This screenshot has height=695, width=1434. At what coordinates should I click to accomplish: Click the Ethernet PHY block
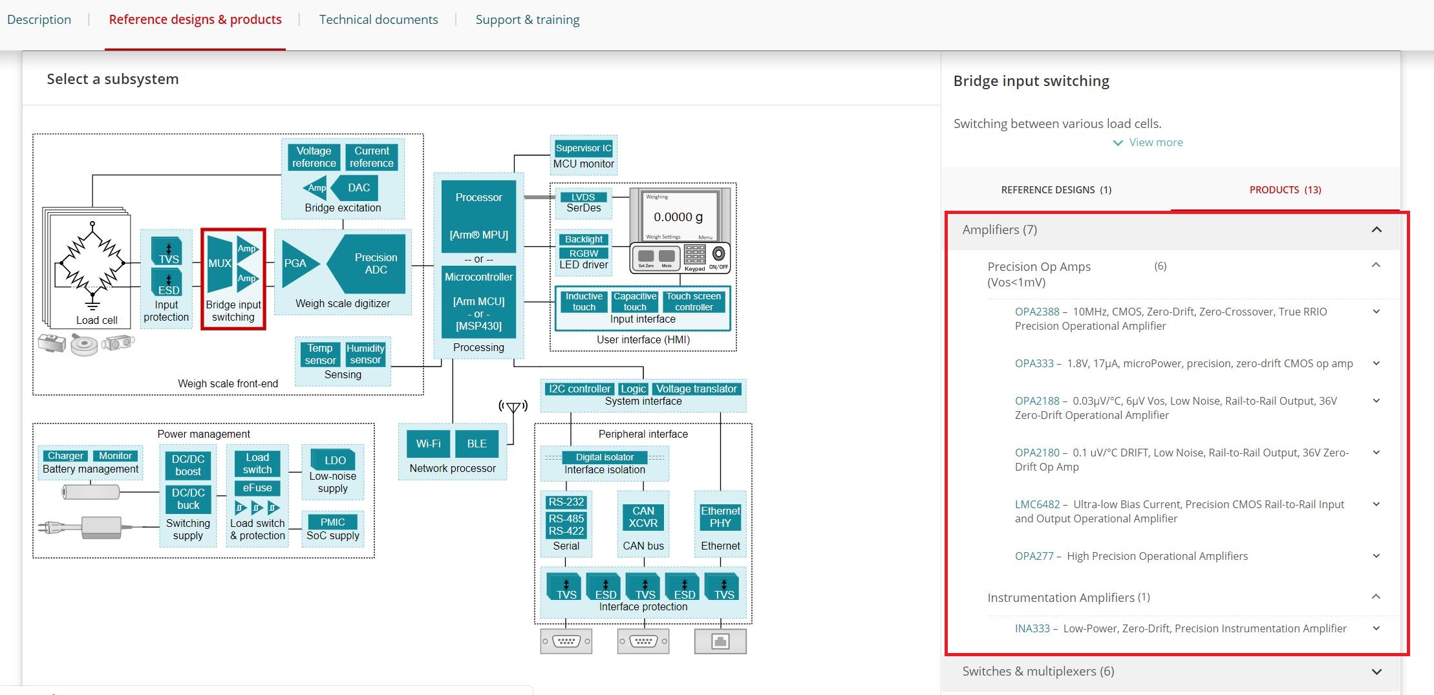click(x=720, y=517)
